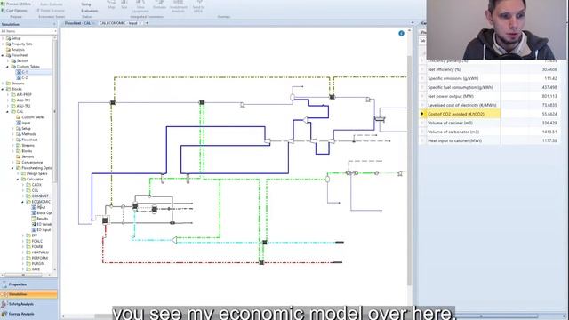The width and height of the screenshot is (569, 320).
Task: Open a new tab with plus button
Action: click(147, 23)
